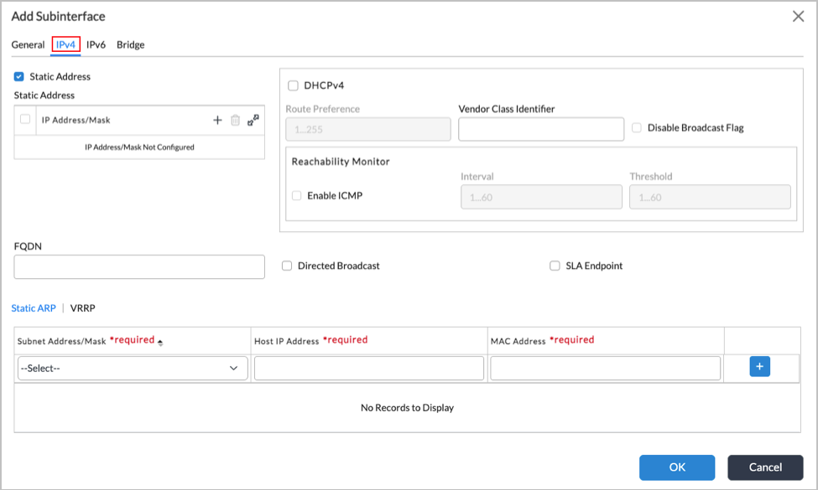Click OK to save subinterface

(676, 467)
